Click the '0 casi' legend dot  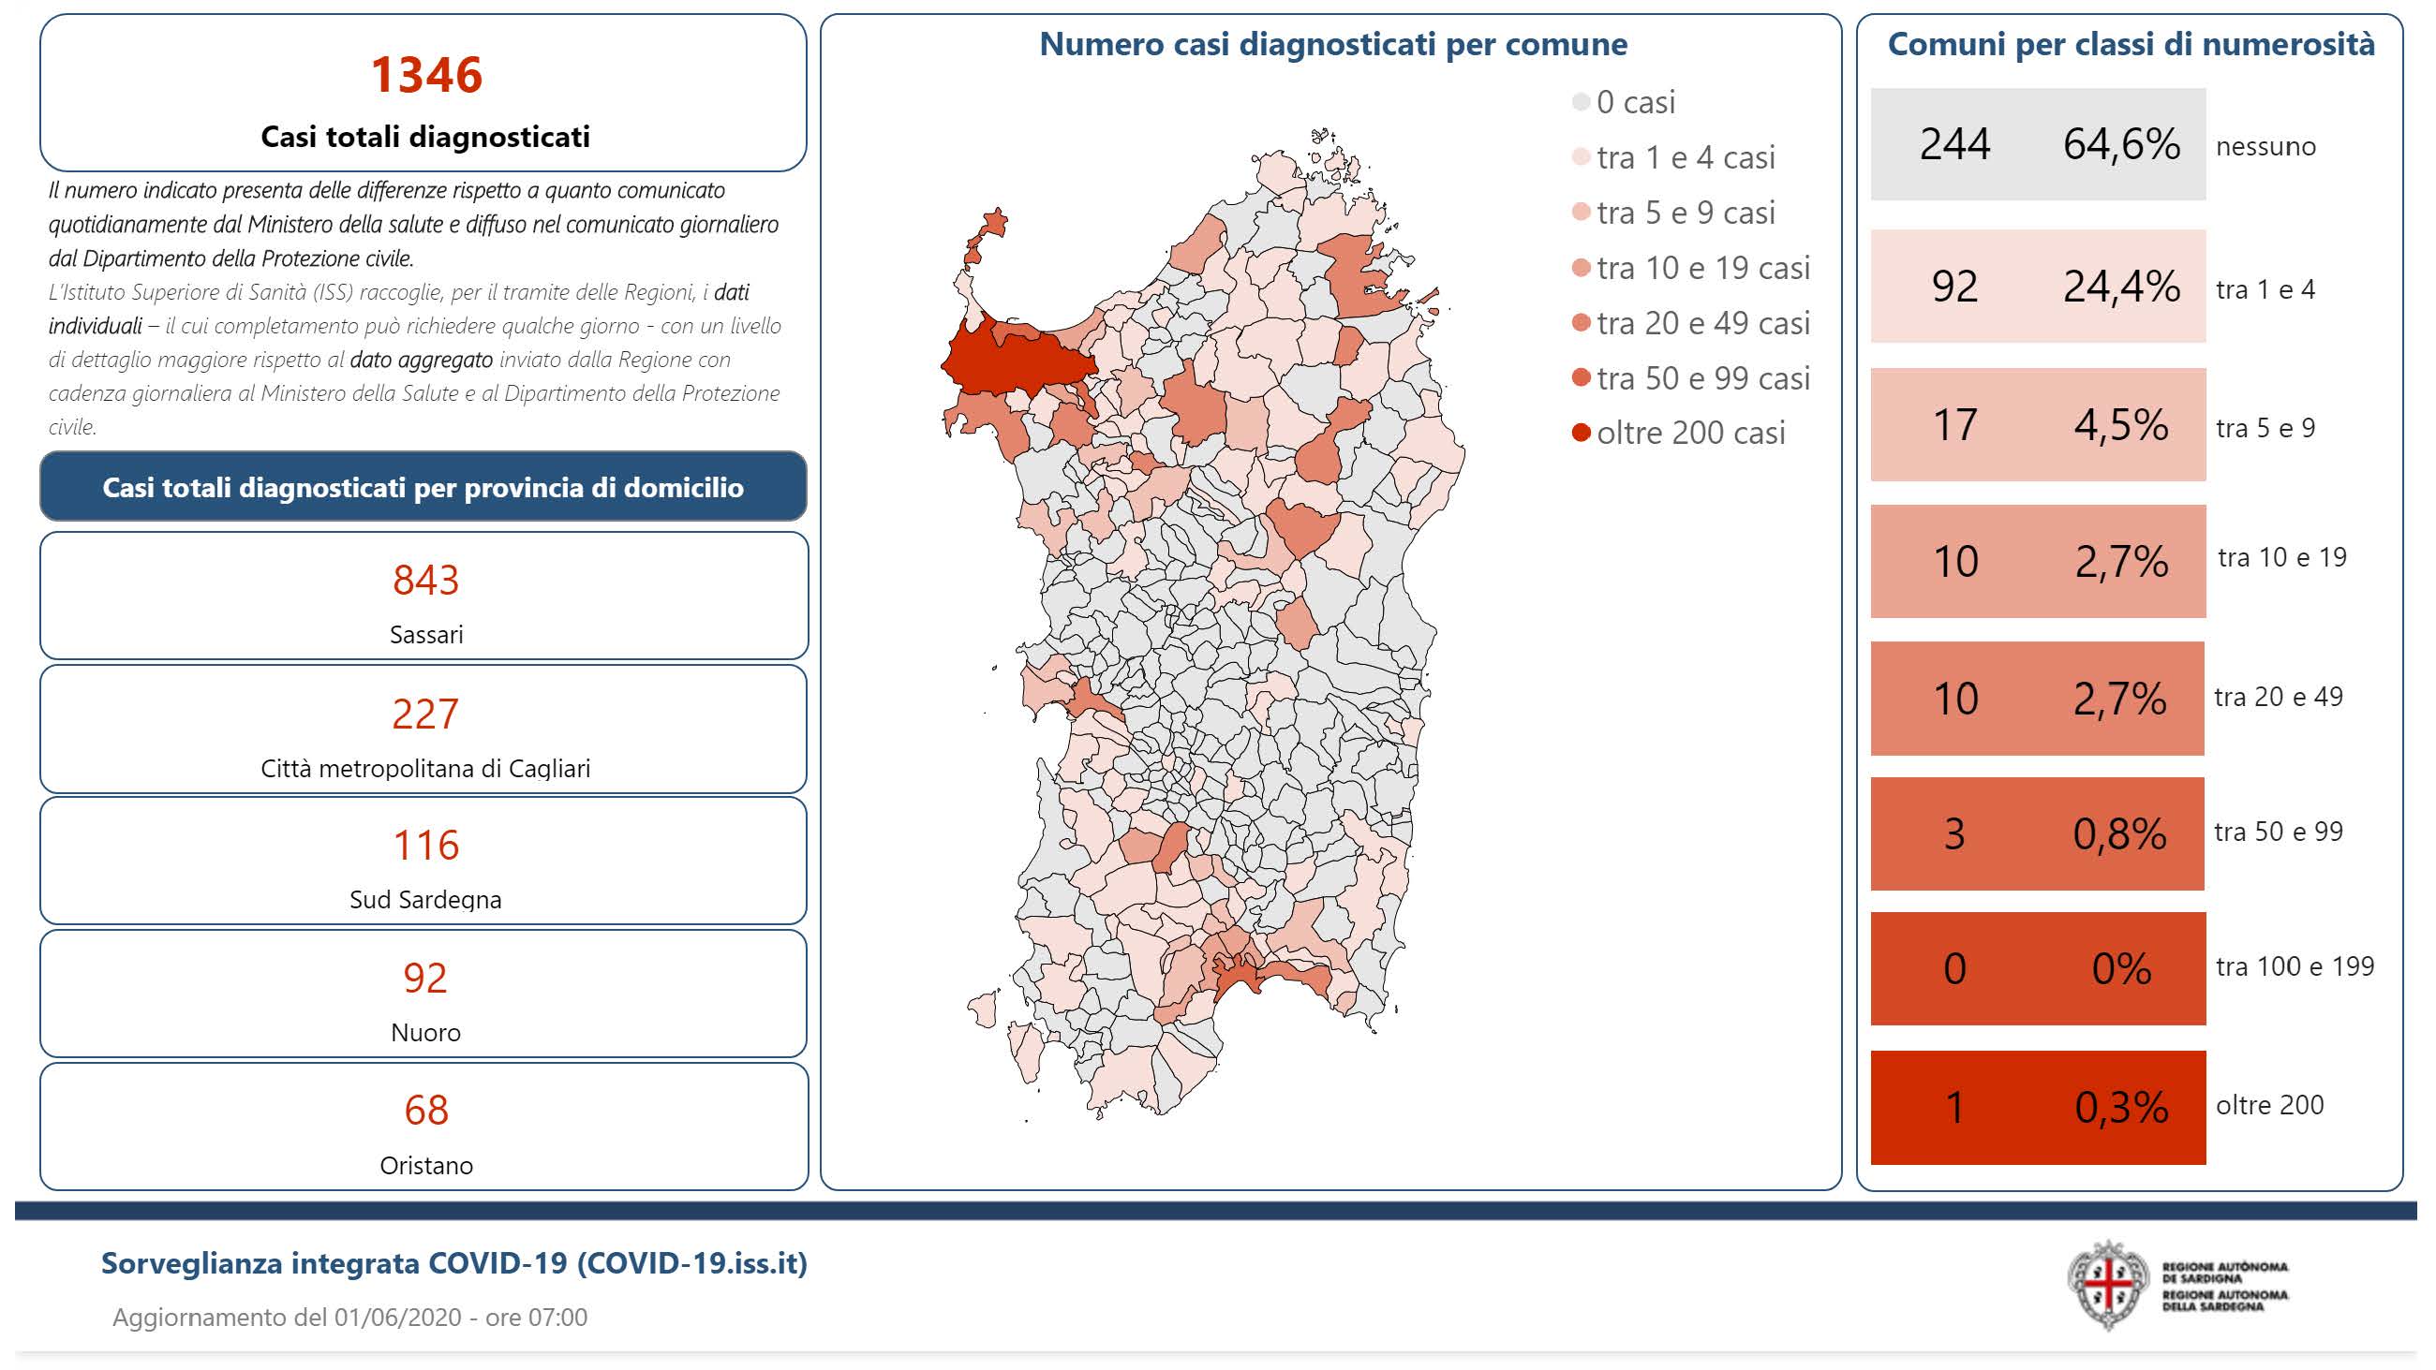1581,102
